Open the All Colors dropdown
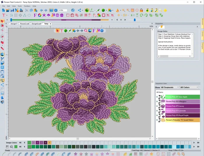Screen dimensions: 204x156 click(x=189, y=87)
